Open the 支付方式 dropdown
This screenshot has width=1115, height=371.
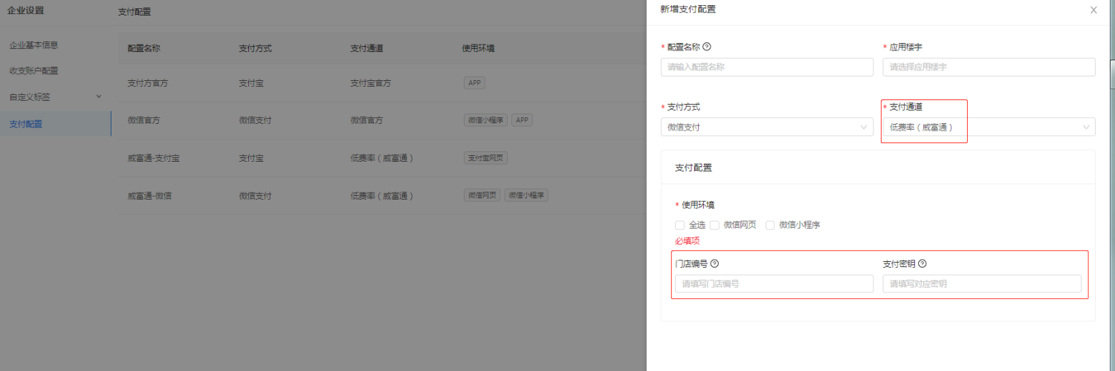click(767, 127)
